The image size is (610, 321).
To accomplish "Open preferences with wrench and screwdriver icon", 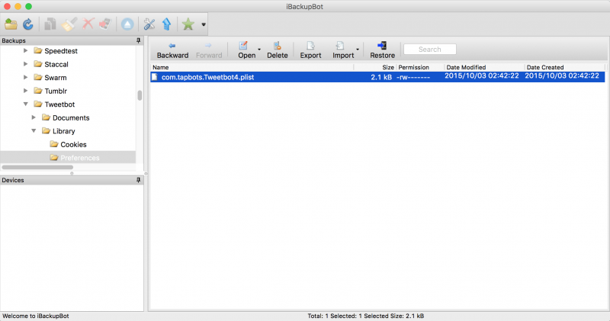I will [149, 24].
